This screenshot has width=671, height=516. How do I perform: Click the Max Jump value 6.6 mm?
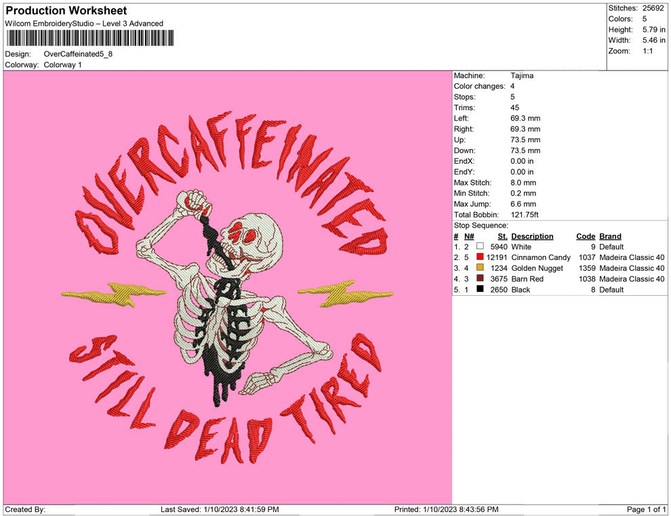click(523, 204)
